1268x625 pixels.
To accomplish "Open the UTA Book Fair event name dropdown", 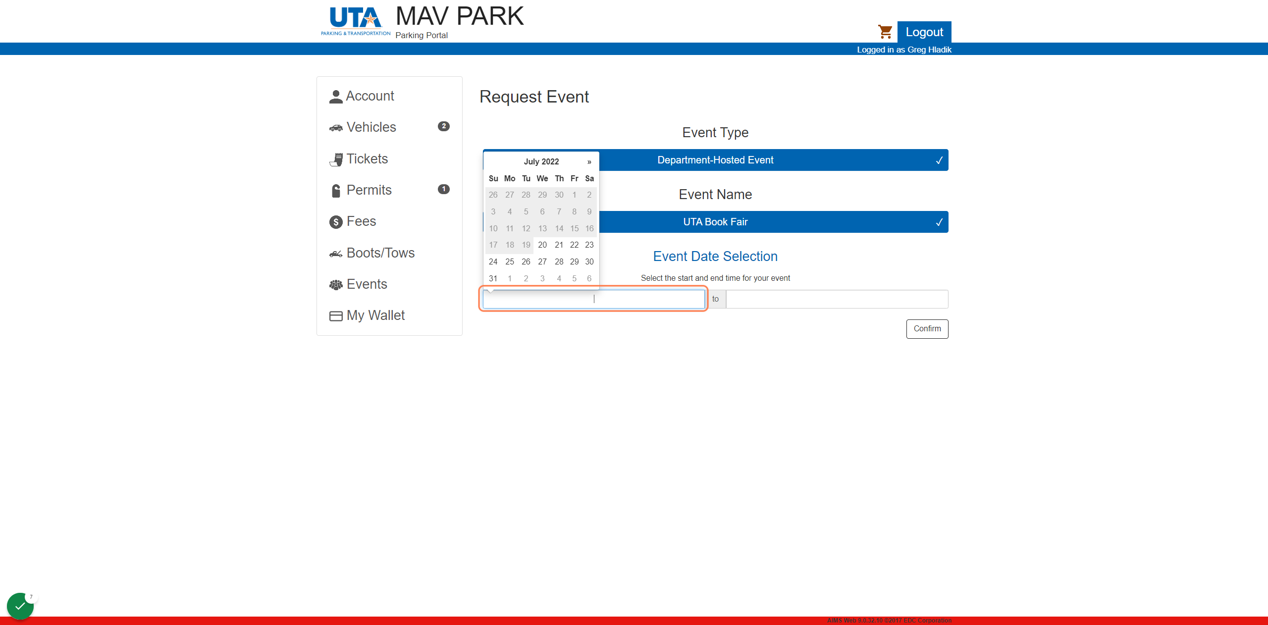I will pos(715,222).
